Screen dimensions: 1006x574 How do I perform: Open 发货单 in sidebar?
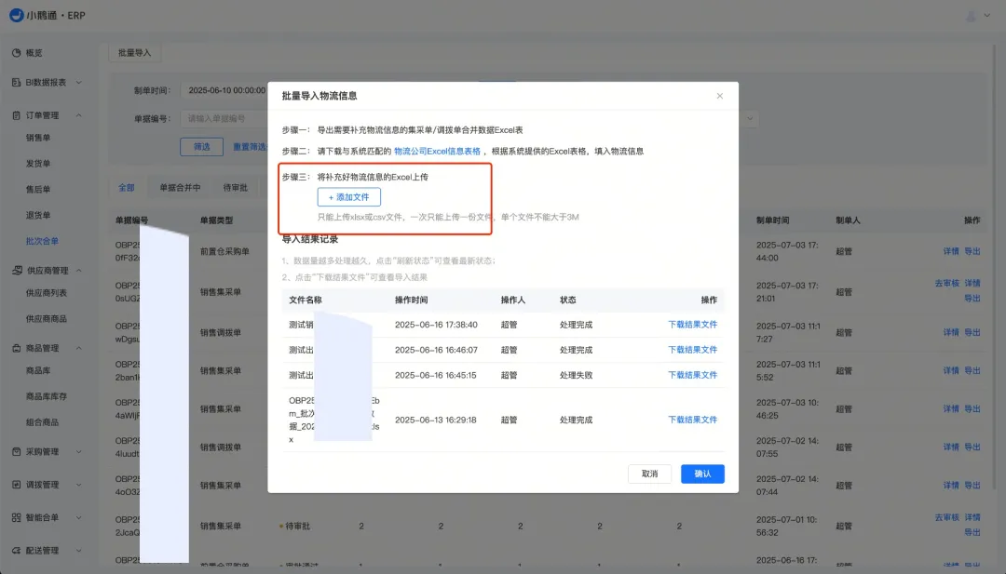tap(38, 164)
